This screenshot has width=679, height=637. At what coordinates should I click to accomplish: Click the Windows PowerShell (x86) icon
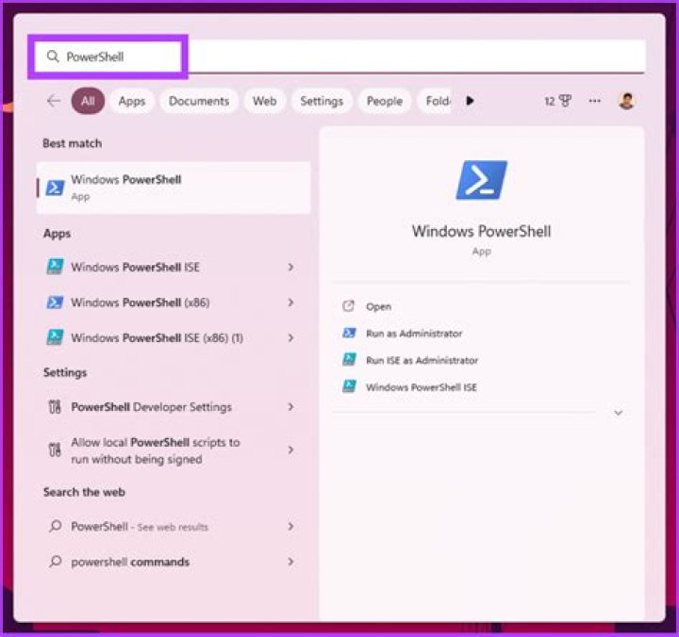point(55,302)
